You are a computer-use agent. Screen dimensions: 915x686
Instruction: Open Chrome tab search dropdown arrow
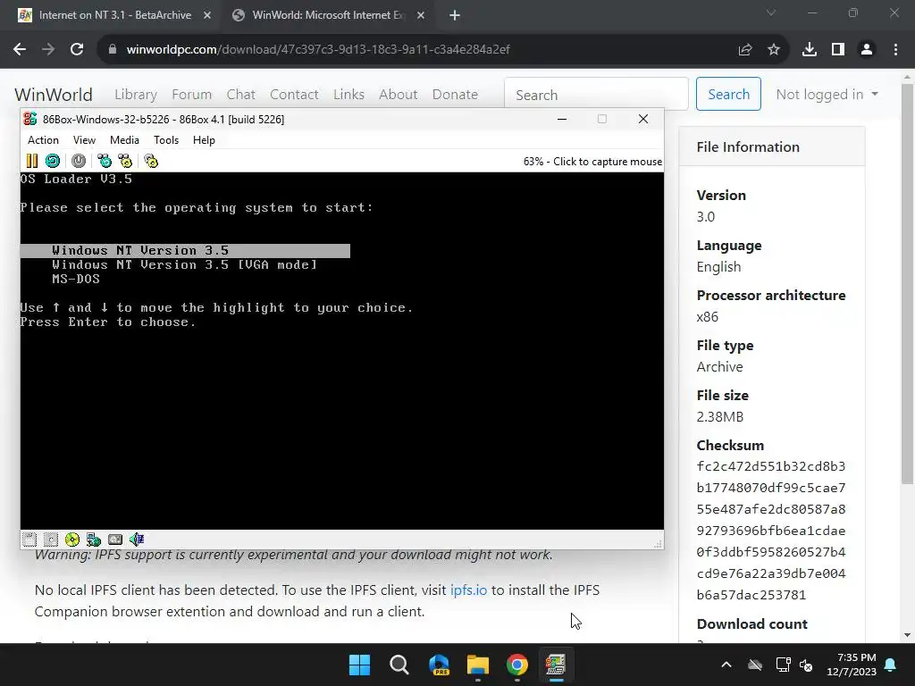click(x=771, y=13)
